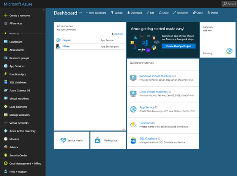The height and width of the screenshot is (176, 237).
Task: Open the Windows Virtual Machines tutorial link
Action: 156,76
